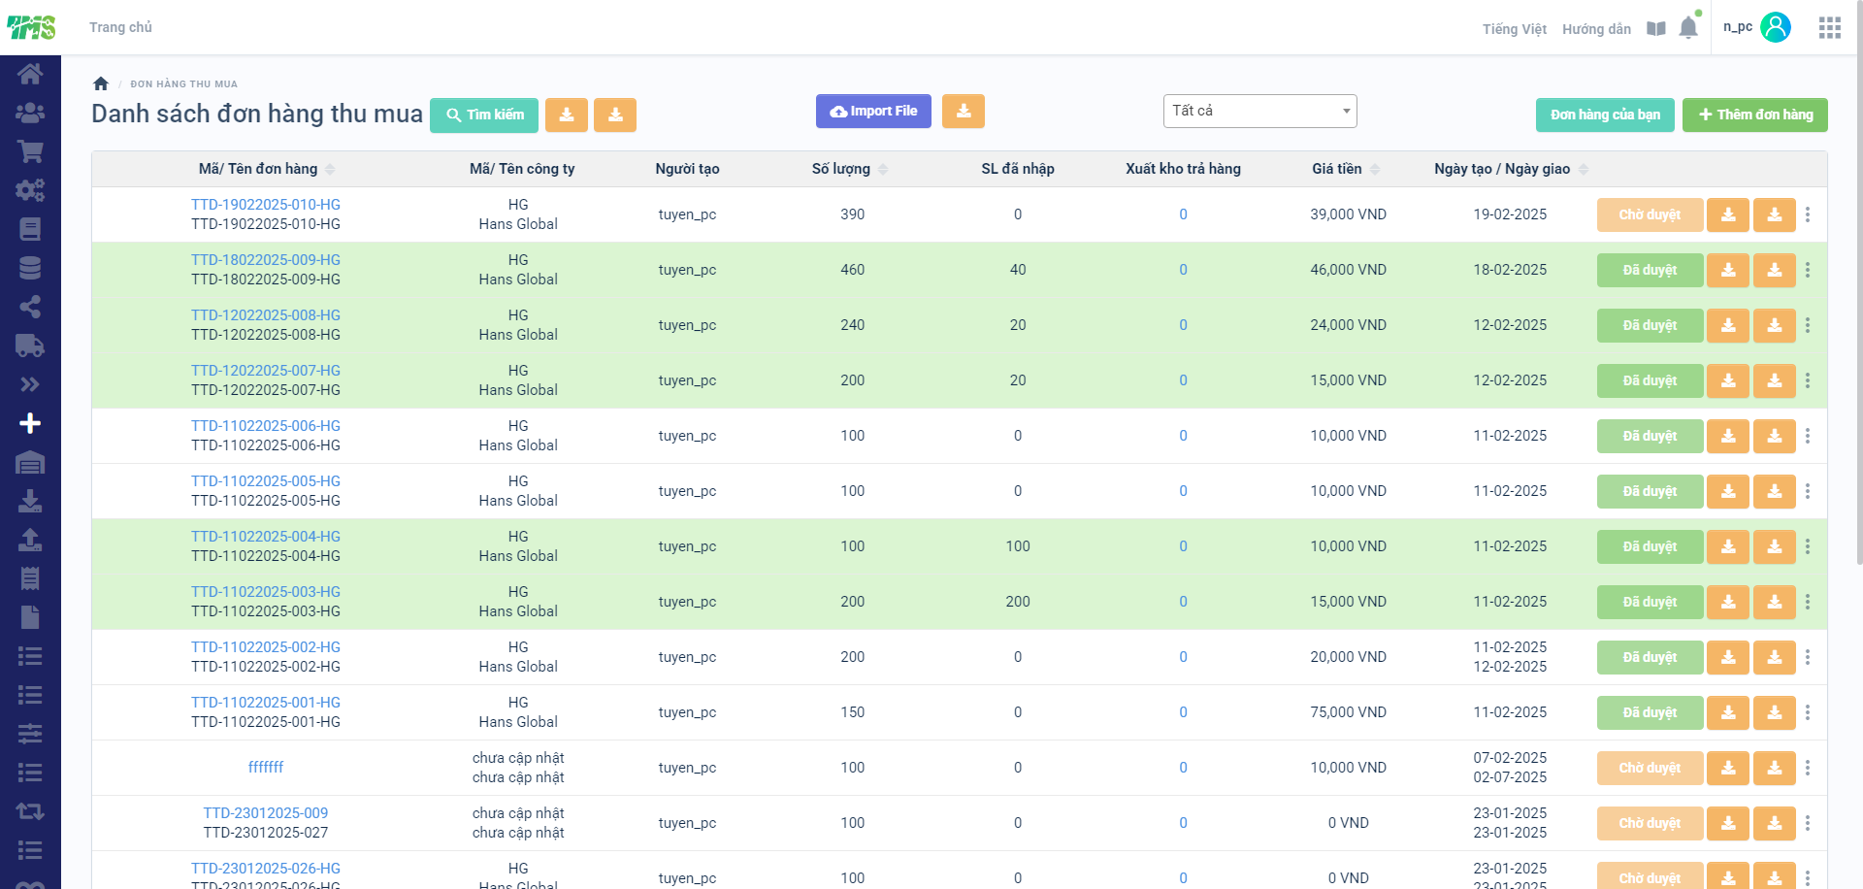The height and width of the screenshot is (889, 1863).
Task: Click Đã duyệt status for TTD-11022025-002-HG
Action: click(1650, 657)
